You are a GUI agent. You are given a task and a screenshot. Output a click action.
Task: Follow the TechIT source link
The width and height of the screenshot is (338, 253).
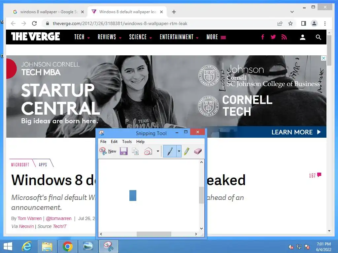(60, 226)
